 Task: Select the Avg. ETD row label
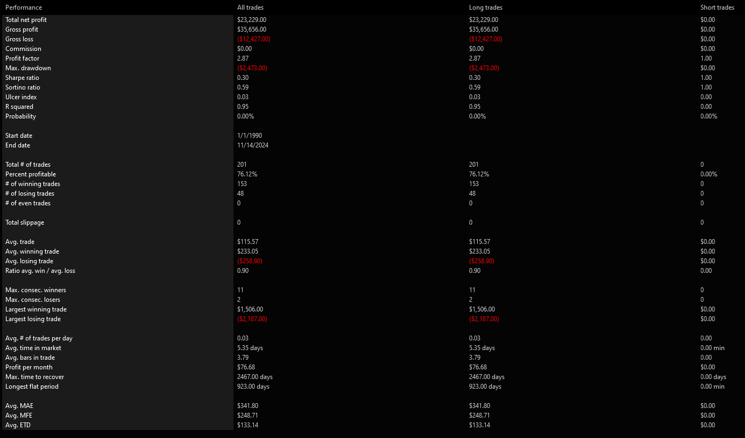(19, 425)
